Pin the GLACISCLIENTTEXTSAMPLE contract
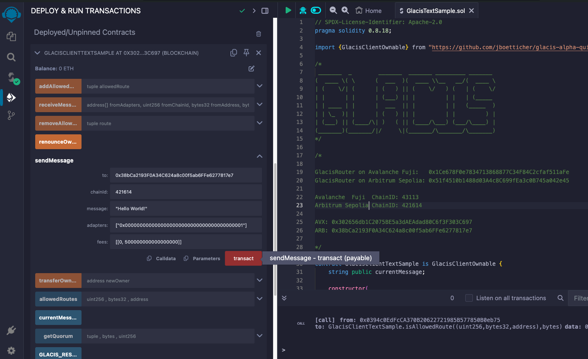The width and height of the screenshot is (588, 359). coord(246,53)
